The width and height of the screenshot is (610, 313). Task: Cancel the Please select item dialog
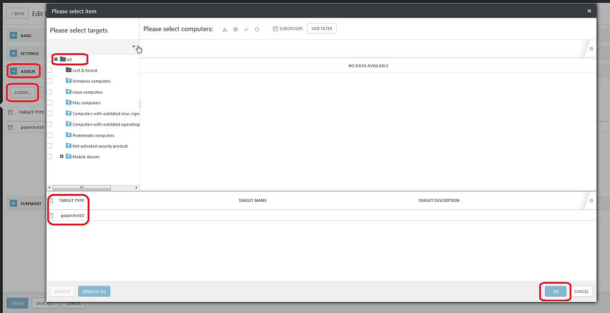[581, 292]
